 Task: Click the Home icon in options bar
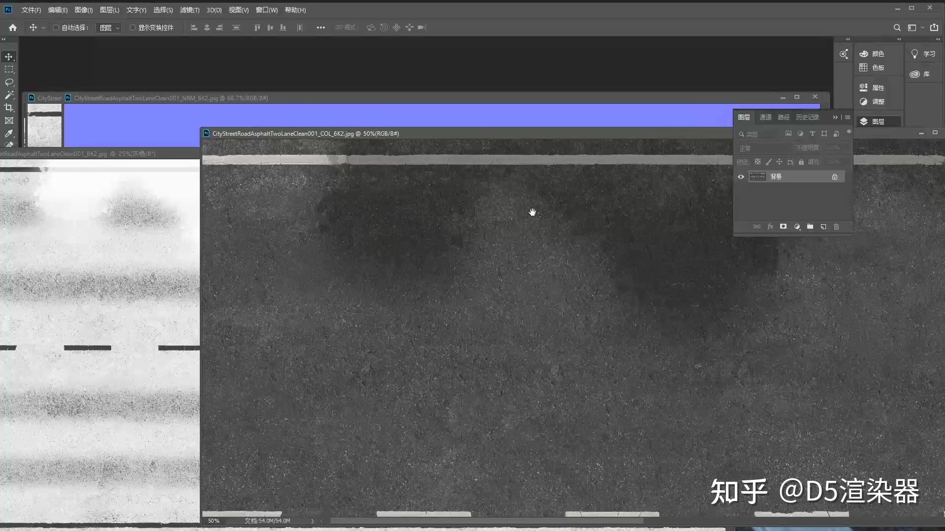(13, 28)
